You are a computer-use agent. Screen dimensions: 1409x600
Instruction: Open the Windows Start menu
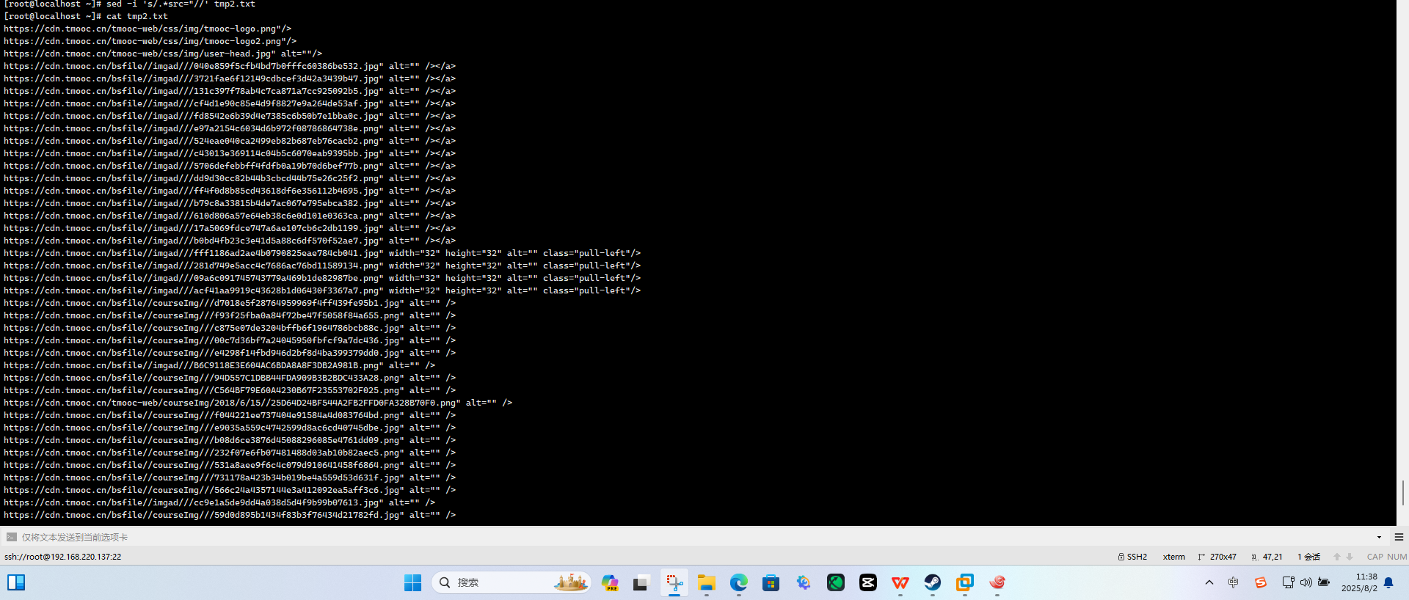(x=412, y=582)
